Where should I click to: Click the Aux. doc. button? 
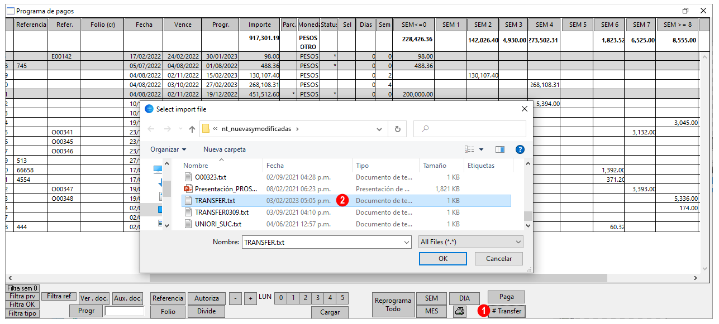128,298
